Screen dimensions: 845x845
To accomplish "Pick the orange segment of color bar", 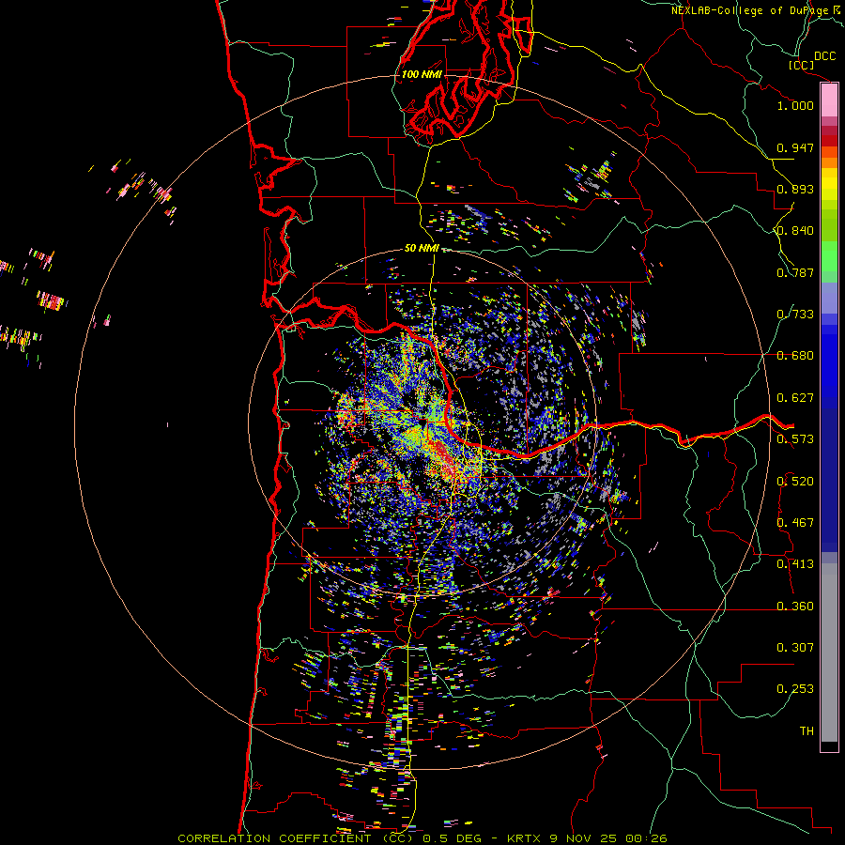I will (829, 162).
